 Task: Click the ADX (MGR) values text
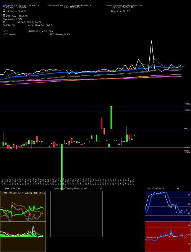click(40, 31)
